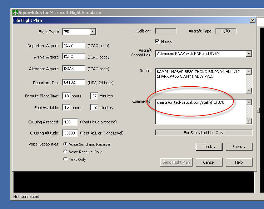Click the Callsign field
This screenshot has height=209, width=264.
click(166, 31)
